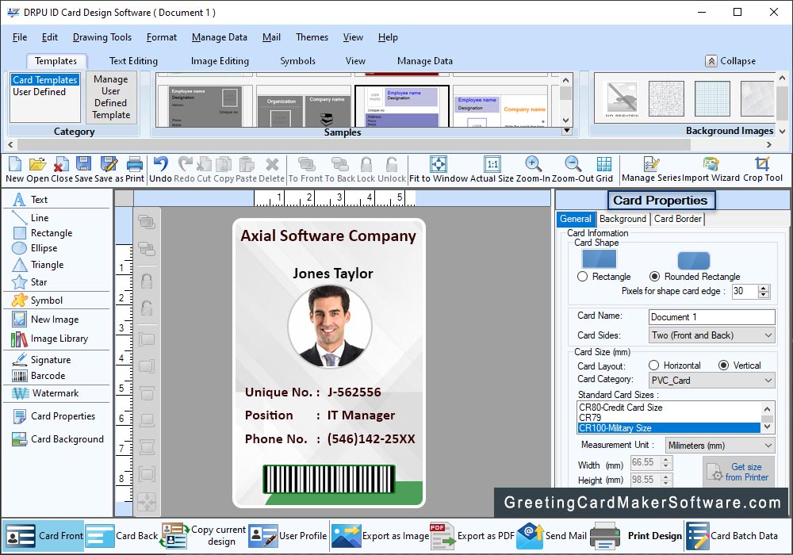Adjust the card edge pixels stepper
This screenshot has width=793, height=555.
click(x=764, y=291)
